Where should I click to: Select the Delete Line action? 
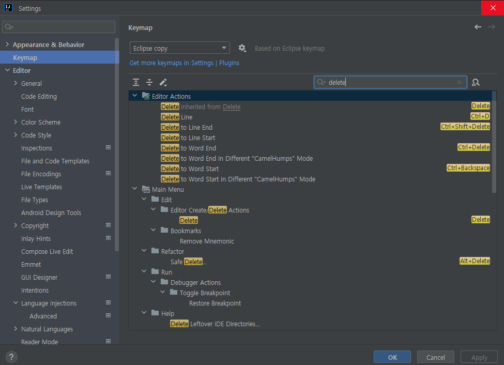(176, 117)
